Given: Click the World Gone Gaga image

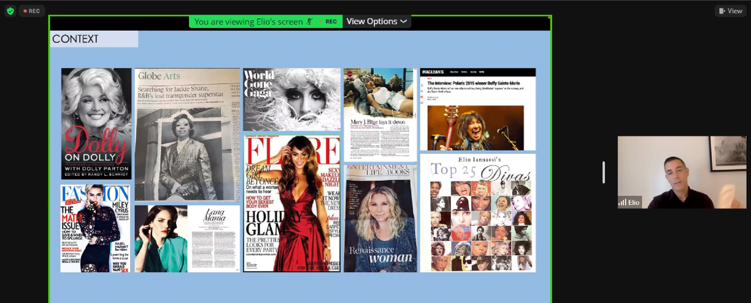Looking at the screenshot, I should 291,99.
